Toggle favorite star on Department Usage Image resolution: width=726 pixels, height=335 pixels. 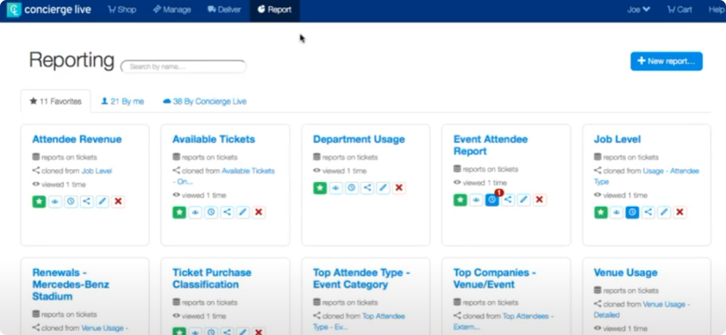pos(320,188)
